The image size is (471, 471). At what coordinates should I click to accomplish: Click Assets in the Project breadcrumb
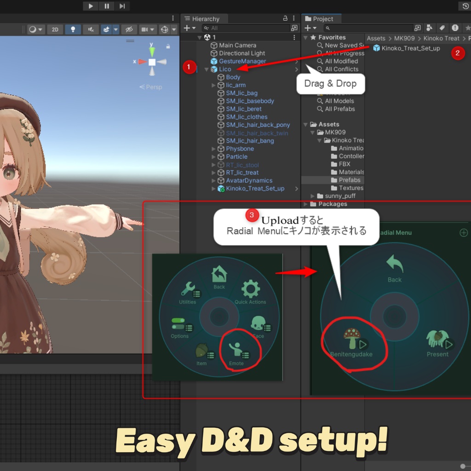(376, 39)
